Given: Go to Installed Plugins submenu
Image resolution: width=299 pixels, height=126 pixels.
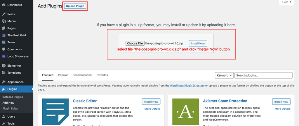Looking at the screenshot, I should 13,97.
